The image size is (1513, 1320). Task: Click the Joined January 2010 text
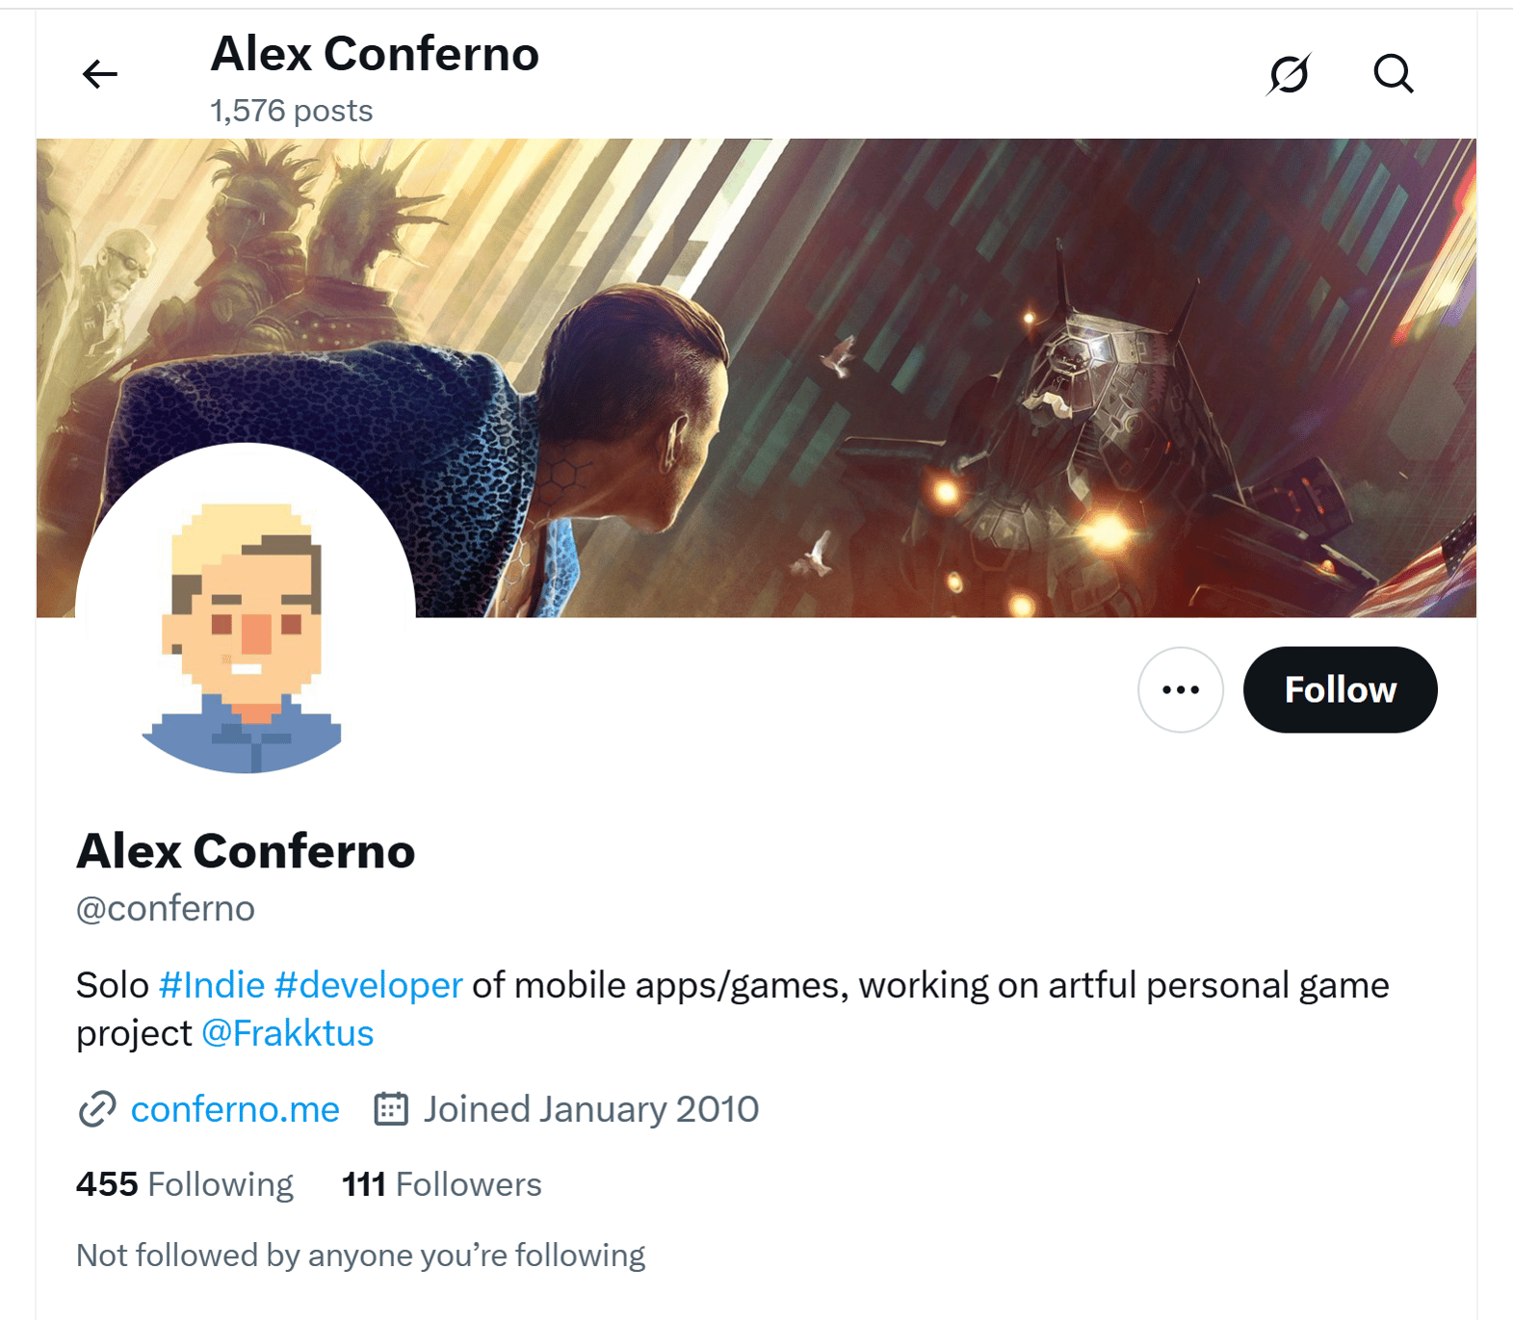click(591, 1109)
